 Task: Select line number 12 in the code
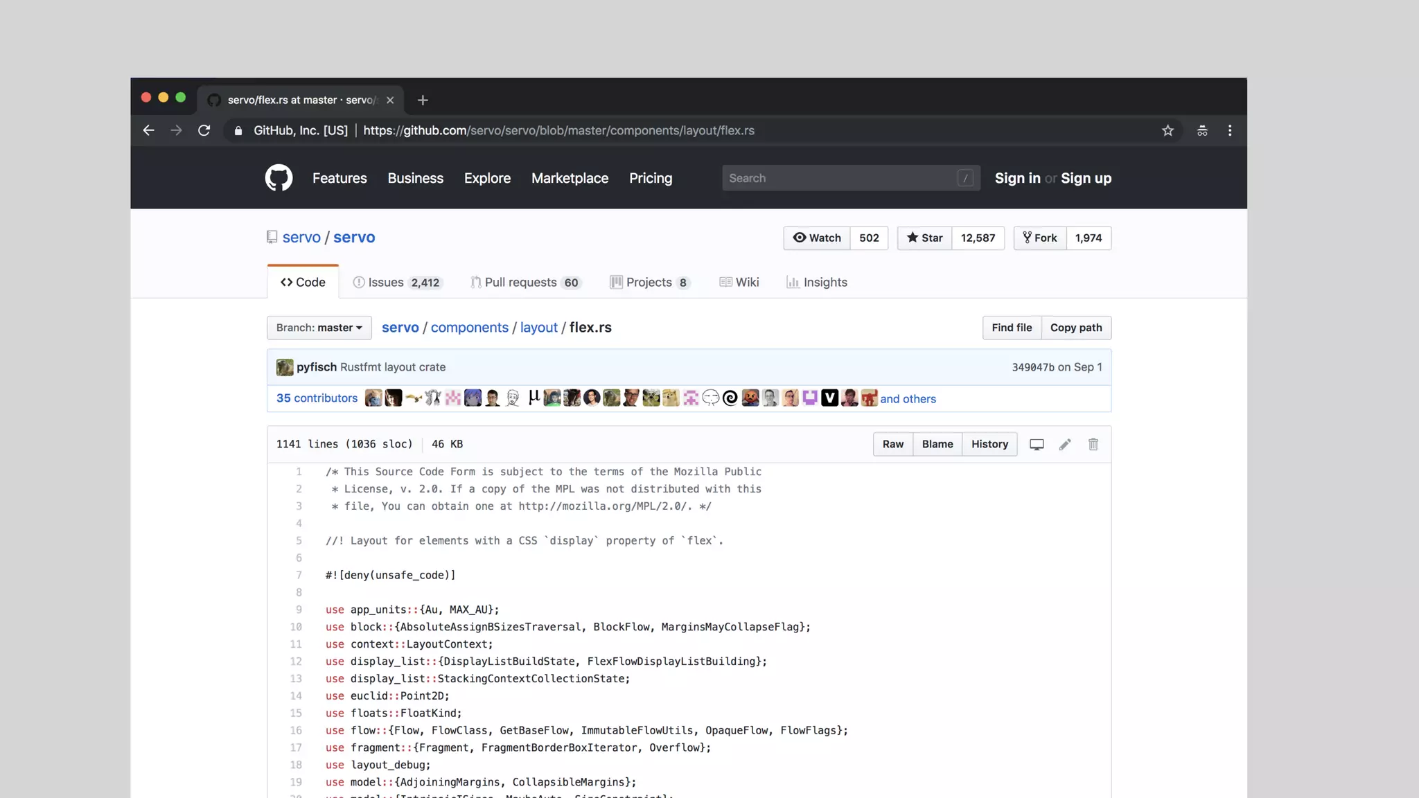click(296, 662)
